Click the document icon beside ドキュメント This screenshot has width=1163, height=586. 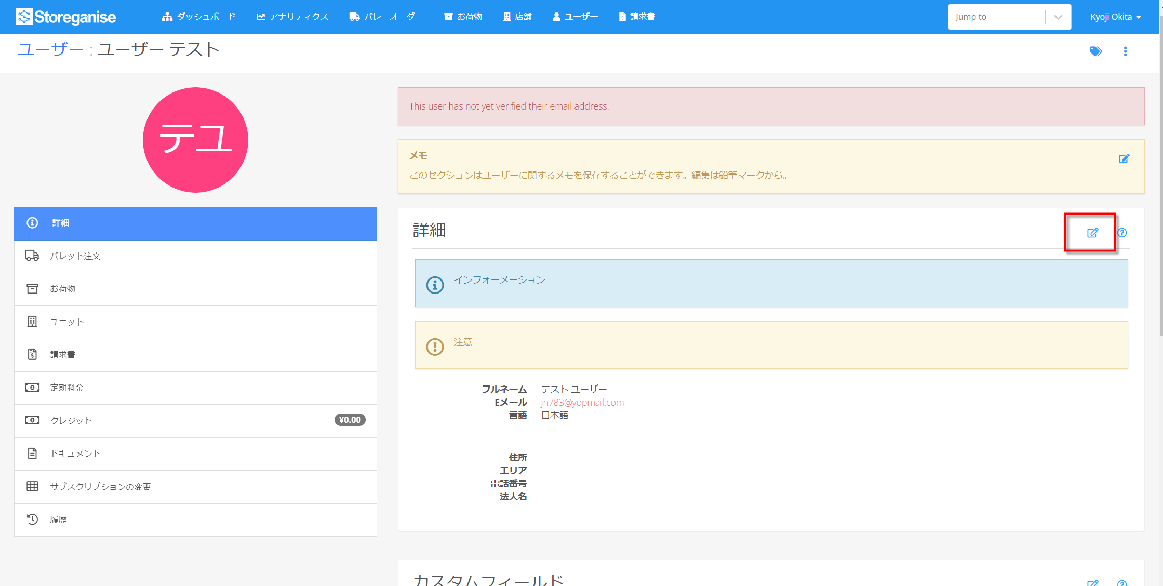tap(32, 454)
